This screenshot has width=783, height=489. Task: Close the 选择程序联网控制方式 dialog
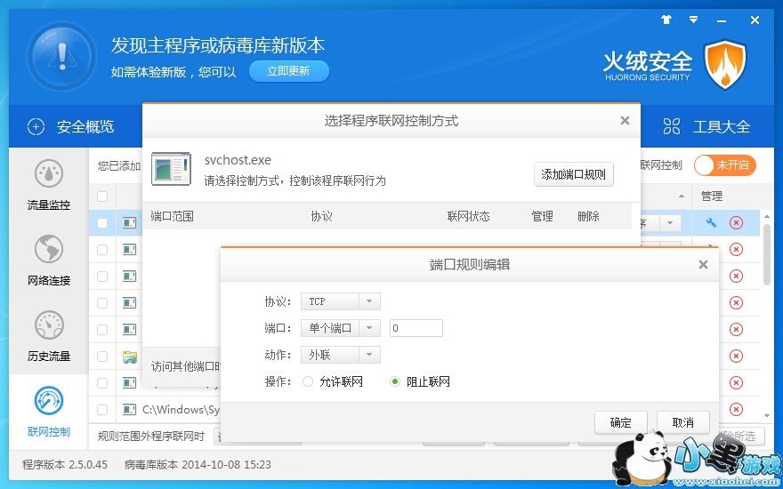coord(625,120)
